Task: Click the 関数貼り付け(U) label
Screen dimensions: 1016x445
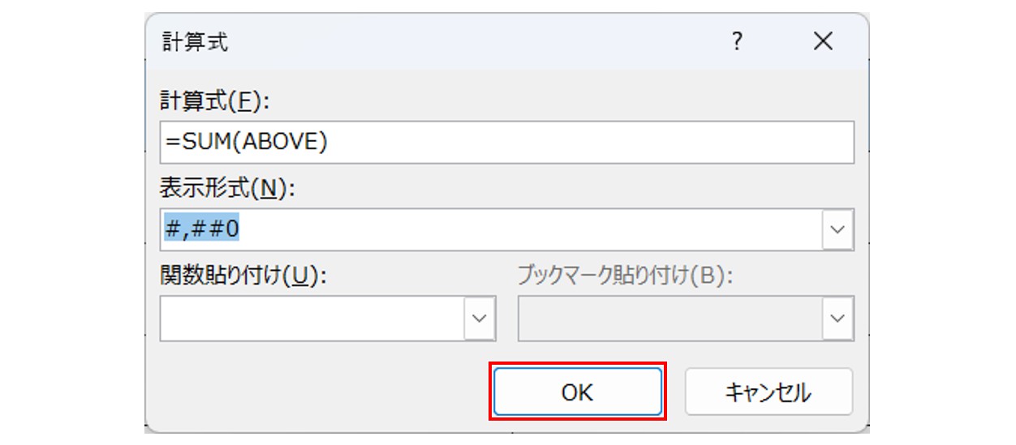Action: click(x=243, y=276)
